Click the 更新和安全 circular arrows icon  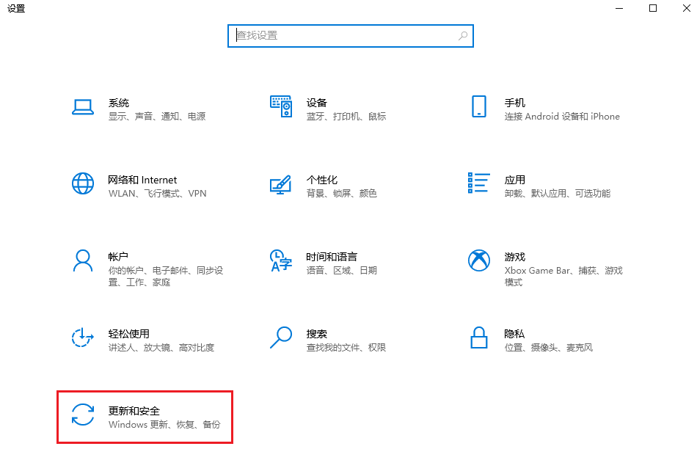pos(82,416)
